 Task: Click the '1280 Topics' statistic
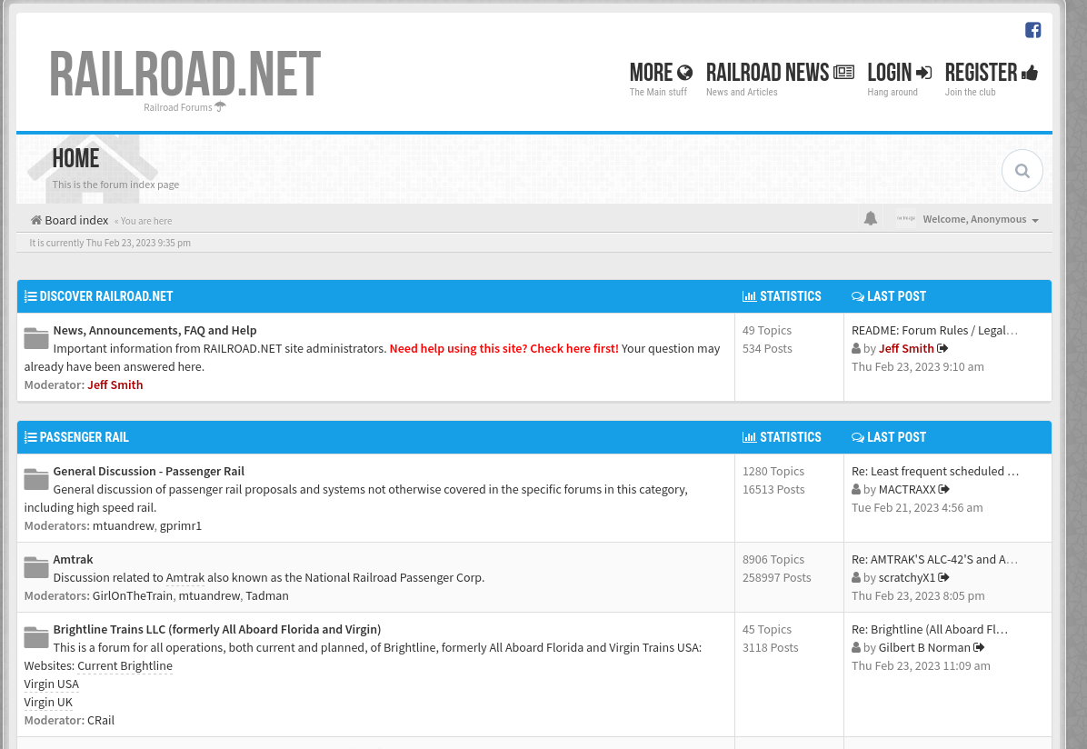pyautogui.click(x=773, y=471)
